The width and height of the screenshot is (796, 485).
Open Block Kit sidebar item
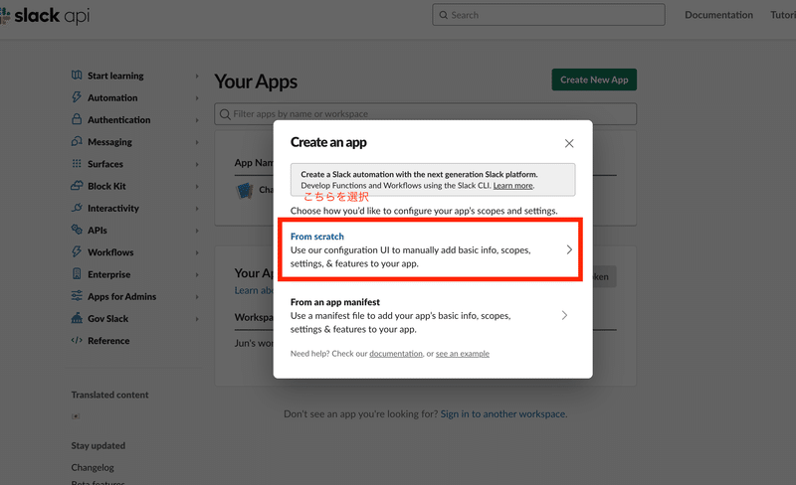click(x=106, y=186)
